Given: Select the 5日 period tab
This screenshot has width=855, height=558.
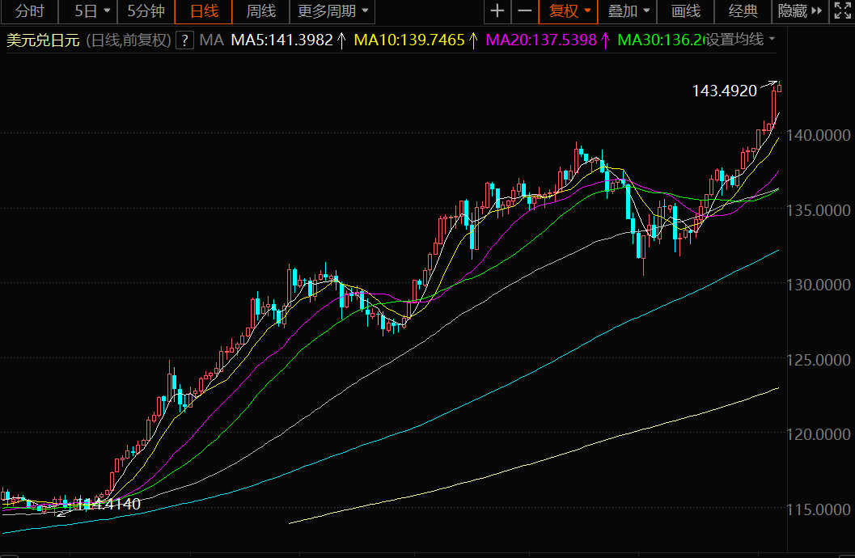Looking at the screenshot, I should click(x=86, y=11).
